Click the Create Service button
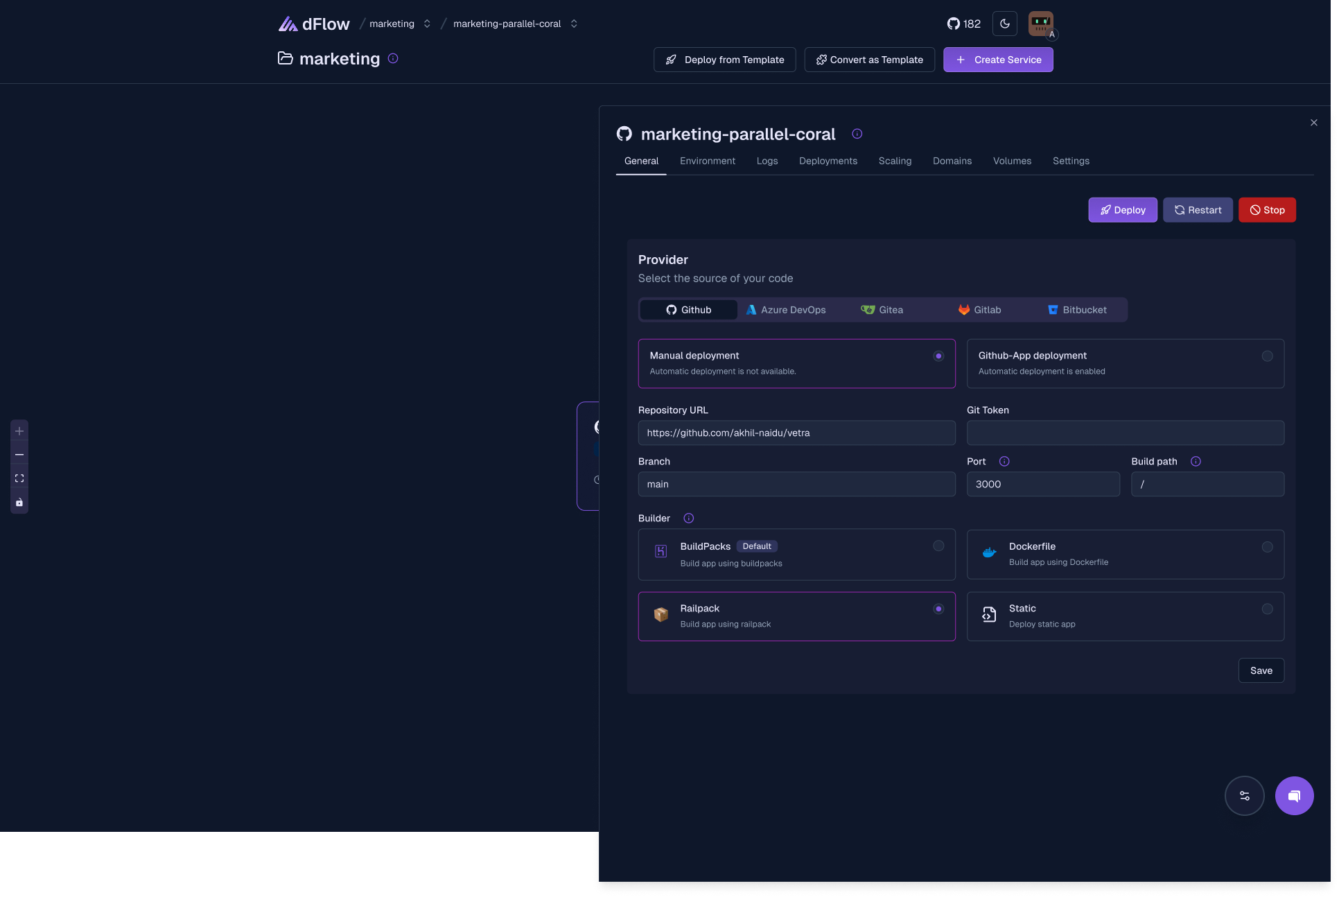 [x=997, y=60]
